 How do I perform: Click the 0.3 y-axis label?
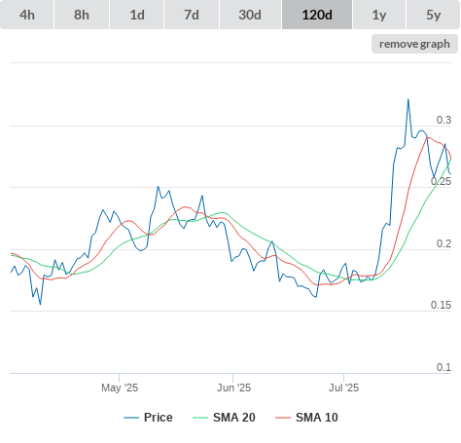coord(443,120)
